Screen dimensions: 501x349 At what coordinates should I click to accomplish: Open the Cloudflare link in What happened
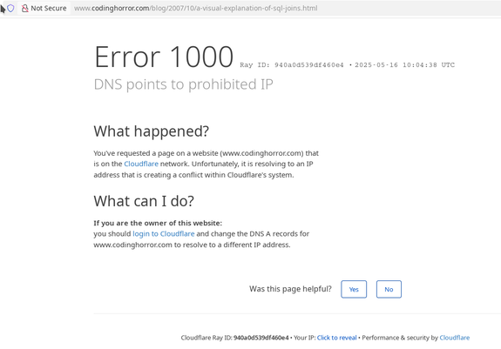pyautogui.click(x=141, y=164)
